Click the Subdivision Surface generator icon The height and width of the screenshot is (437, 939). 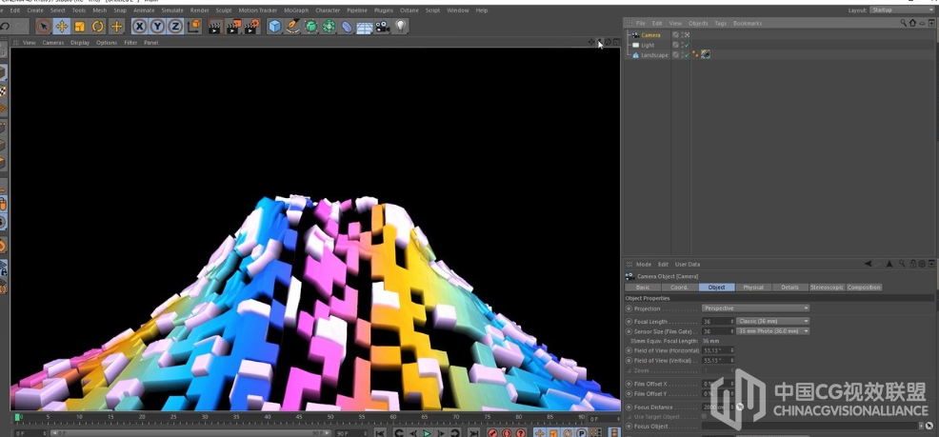pyautogui.click(x=310, y=27)
